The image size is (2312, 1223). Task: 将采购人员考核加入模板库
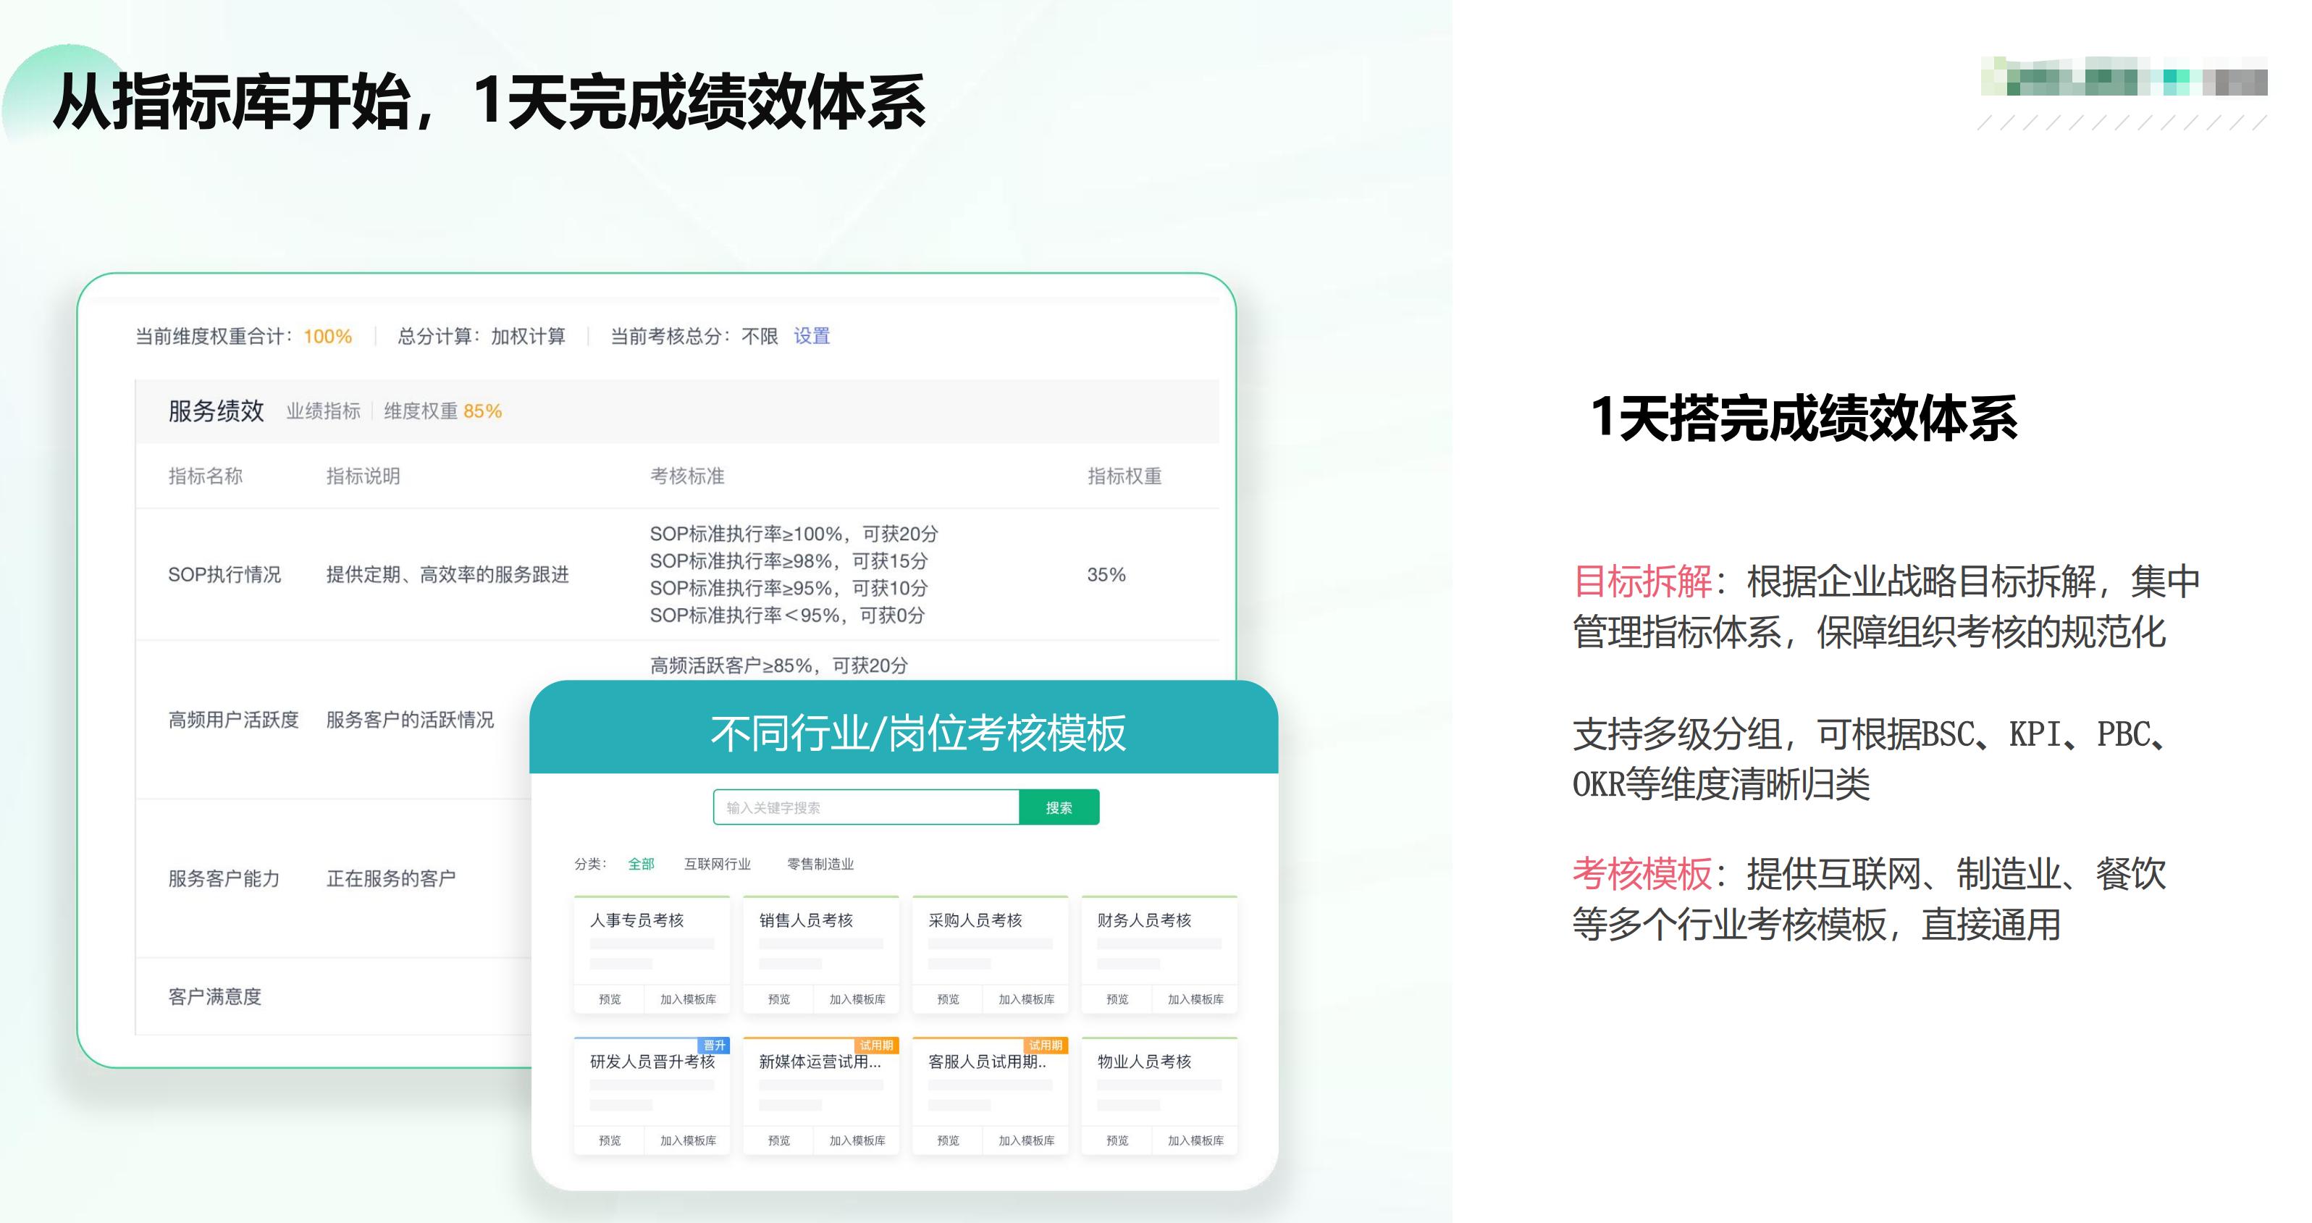click(x=1026, y=999)
